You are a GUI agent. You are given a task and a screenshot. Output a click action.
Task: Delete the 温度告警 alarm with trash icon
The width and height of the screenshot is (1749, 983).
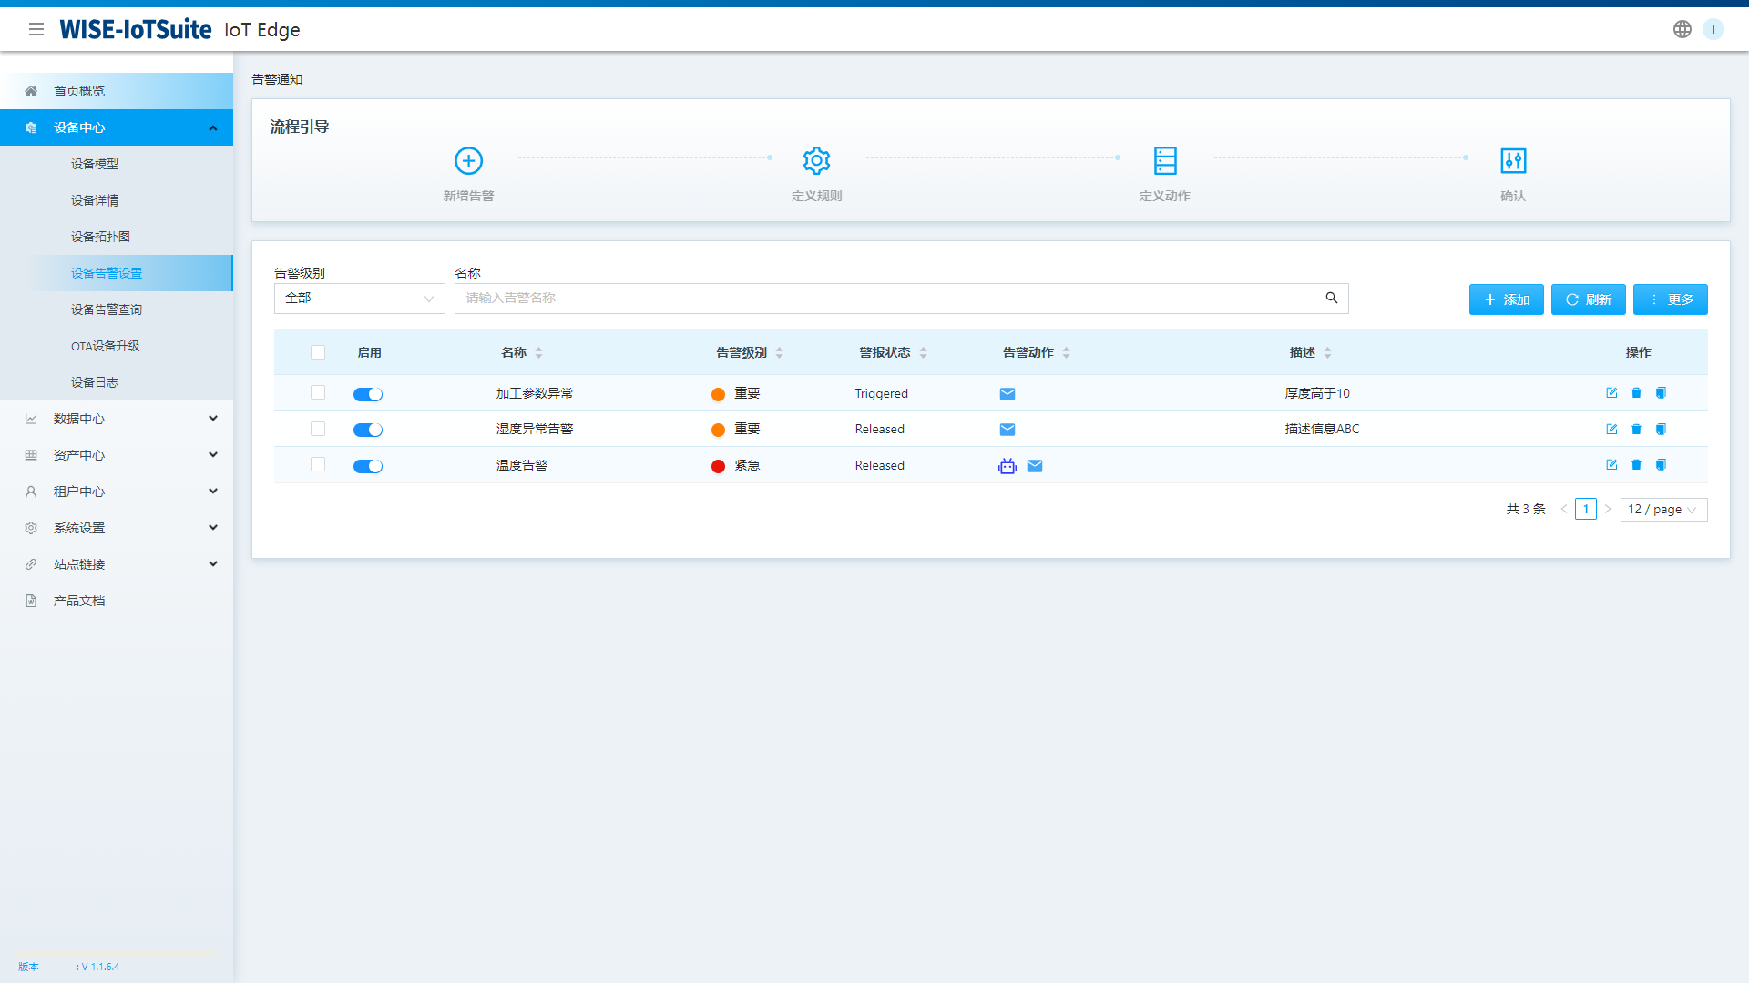[x=1636, y=464]
